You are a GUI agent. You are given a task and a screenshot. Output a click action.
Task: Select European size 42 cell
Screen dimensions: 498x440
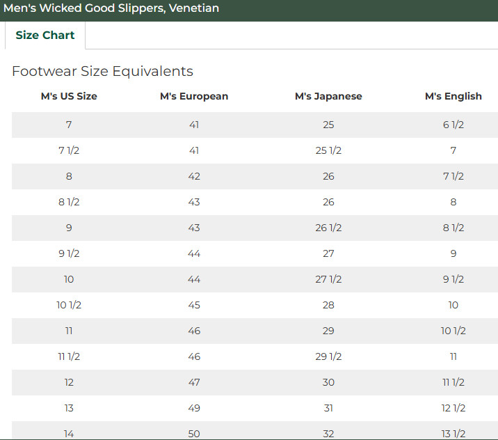[x=194, y=176]
